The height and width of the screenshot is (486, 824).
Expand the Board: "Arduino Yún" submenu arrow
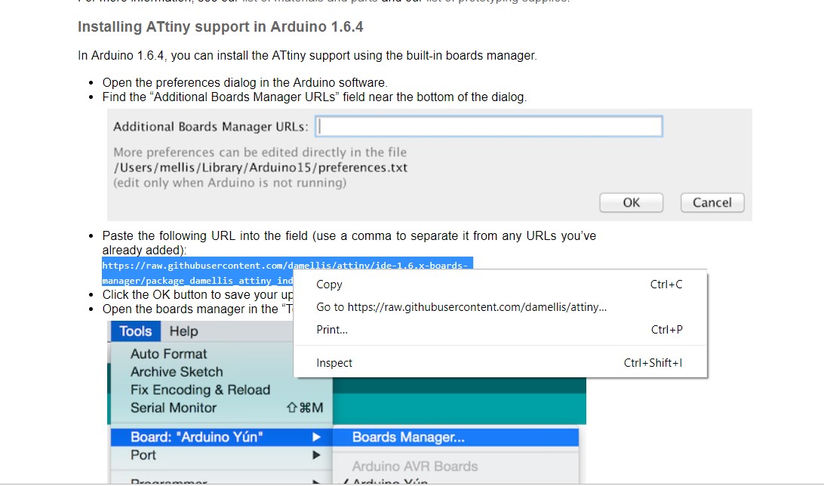[317, 437]
